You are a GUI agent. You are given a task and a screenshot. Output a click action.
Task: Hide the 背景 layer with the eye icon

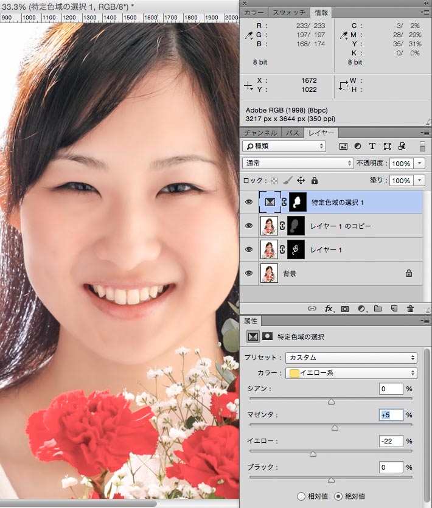(248, 273)
